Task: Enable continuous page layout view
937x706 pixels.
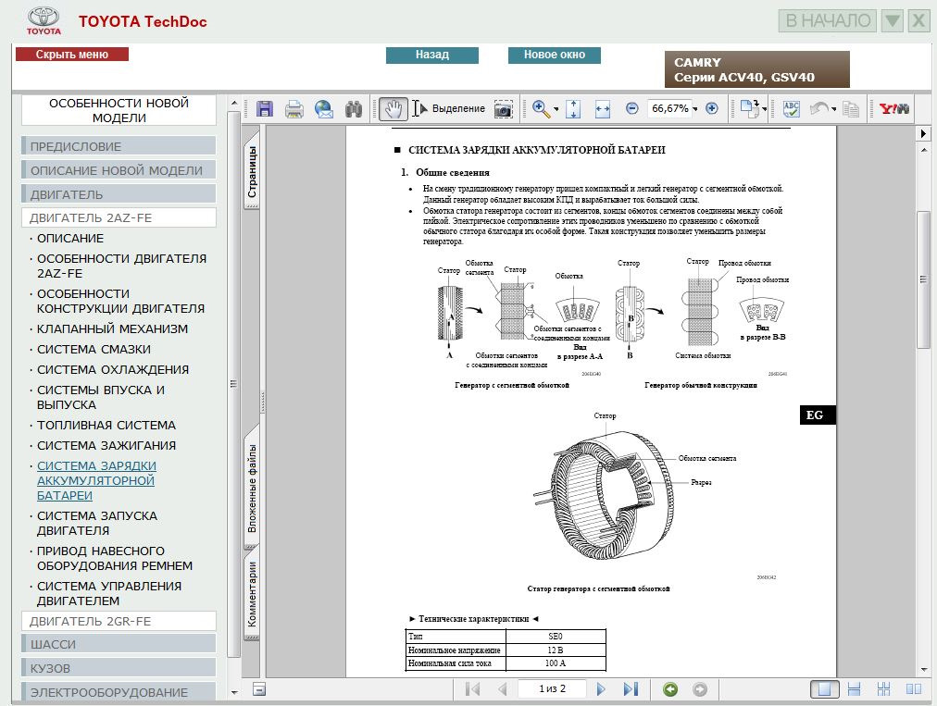Action: pyautogui.click(x=855, y=689)
